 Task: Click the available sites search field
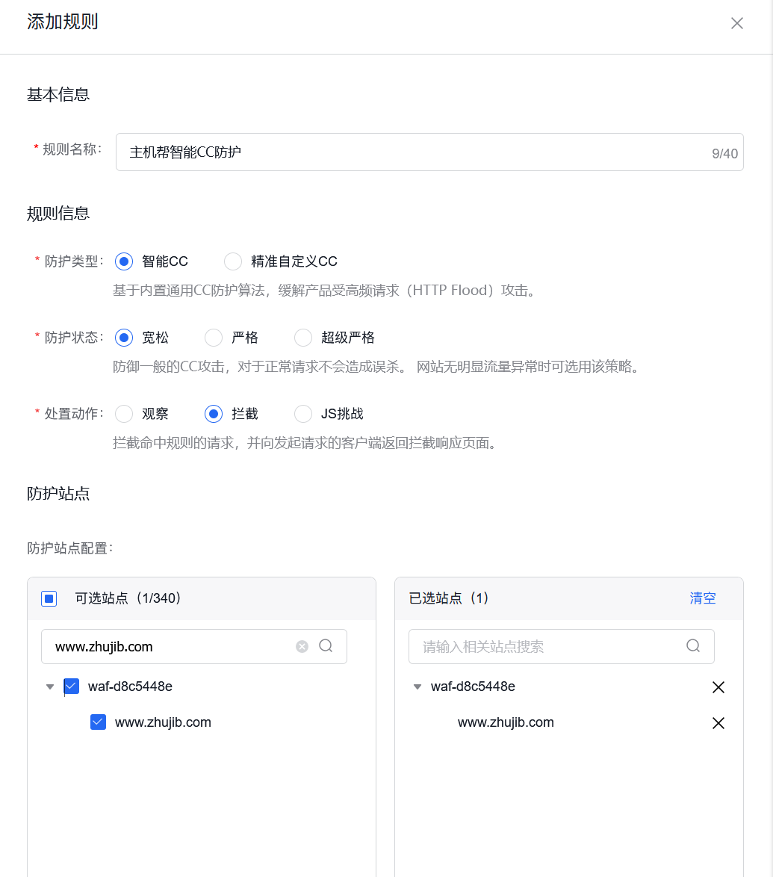pos(194,647)
